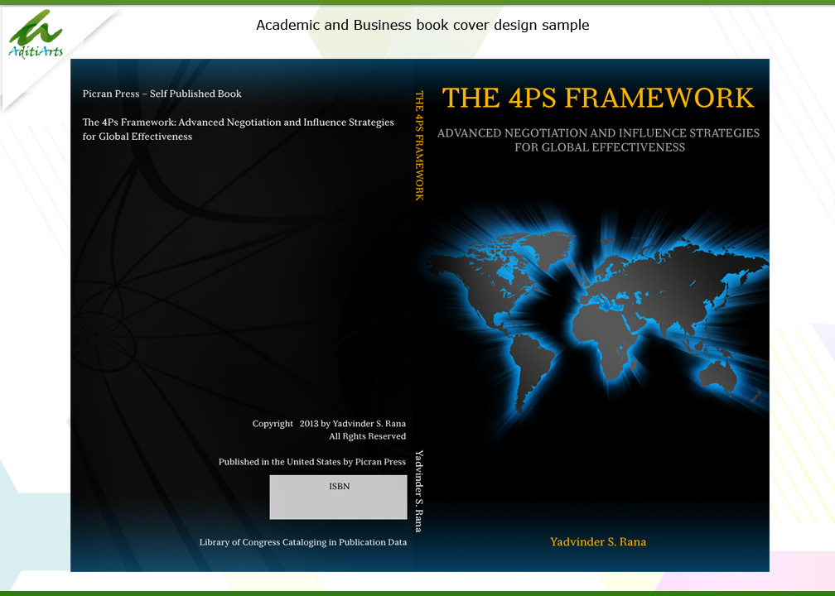Open the book cover image
The image size is (835, 596).
(420, 315)
